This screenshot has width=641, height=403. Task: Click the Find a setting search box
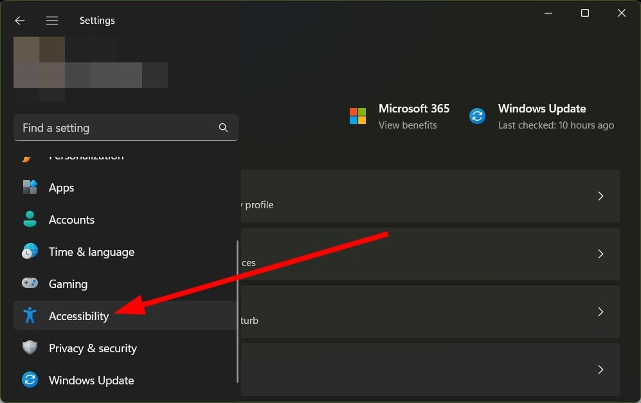coord(116,128)
